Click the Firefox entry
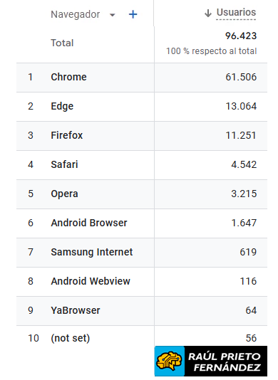The height and width of the screenshot is (380, 278). pos(67,135)
